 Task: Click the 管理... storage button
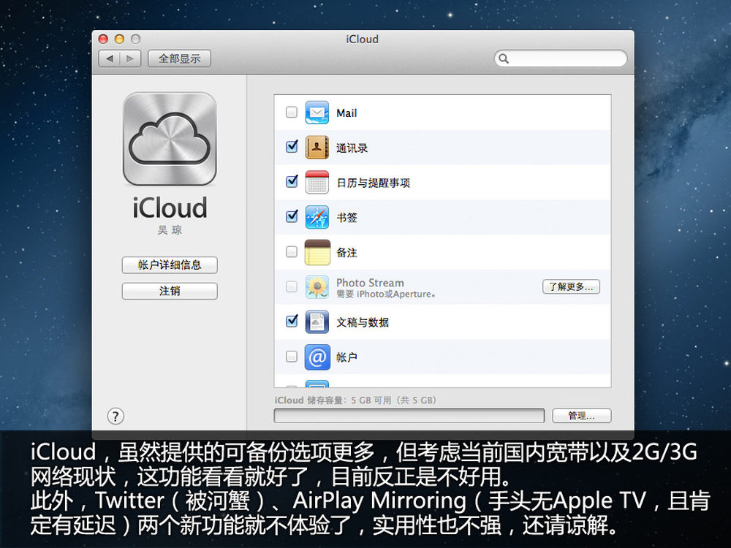(581, 416)
